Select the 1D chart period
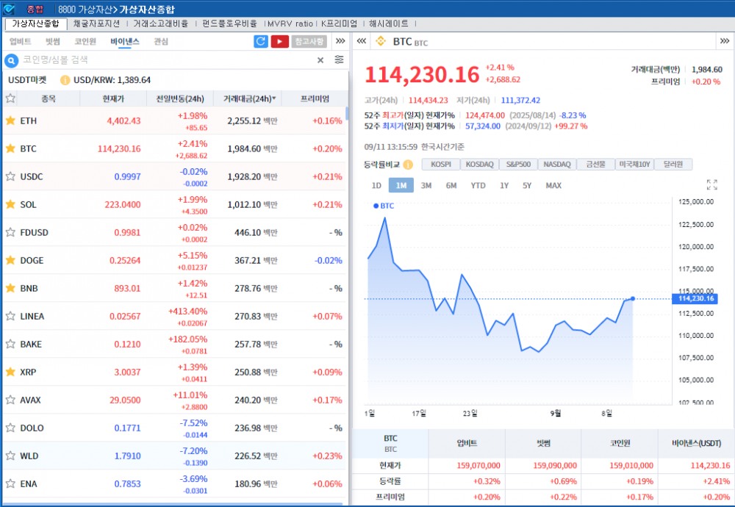Image resolution: width=735 pixels, height=507 pixels. click(376, 186)
